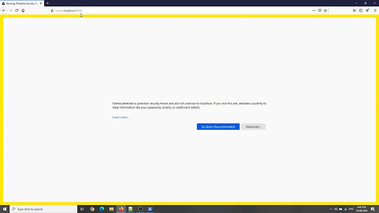Screen dimensions: 379x213
Task: Open File Explorer from the taskbar
Action: pos(112,209)
